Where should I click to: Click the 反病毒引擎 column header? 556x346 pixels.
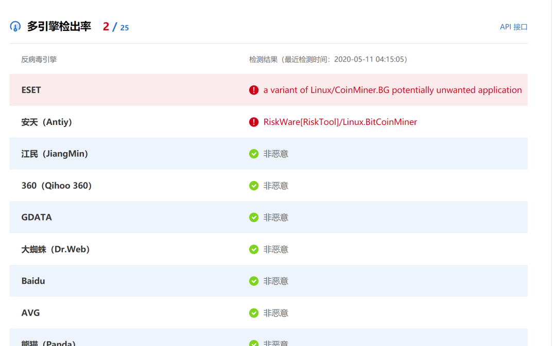(39, 60)
